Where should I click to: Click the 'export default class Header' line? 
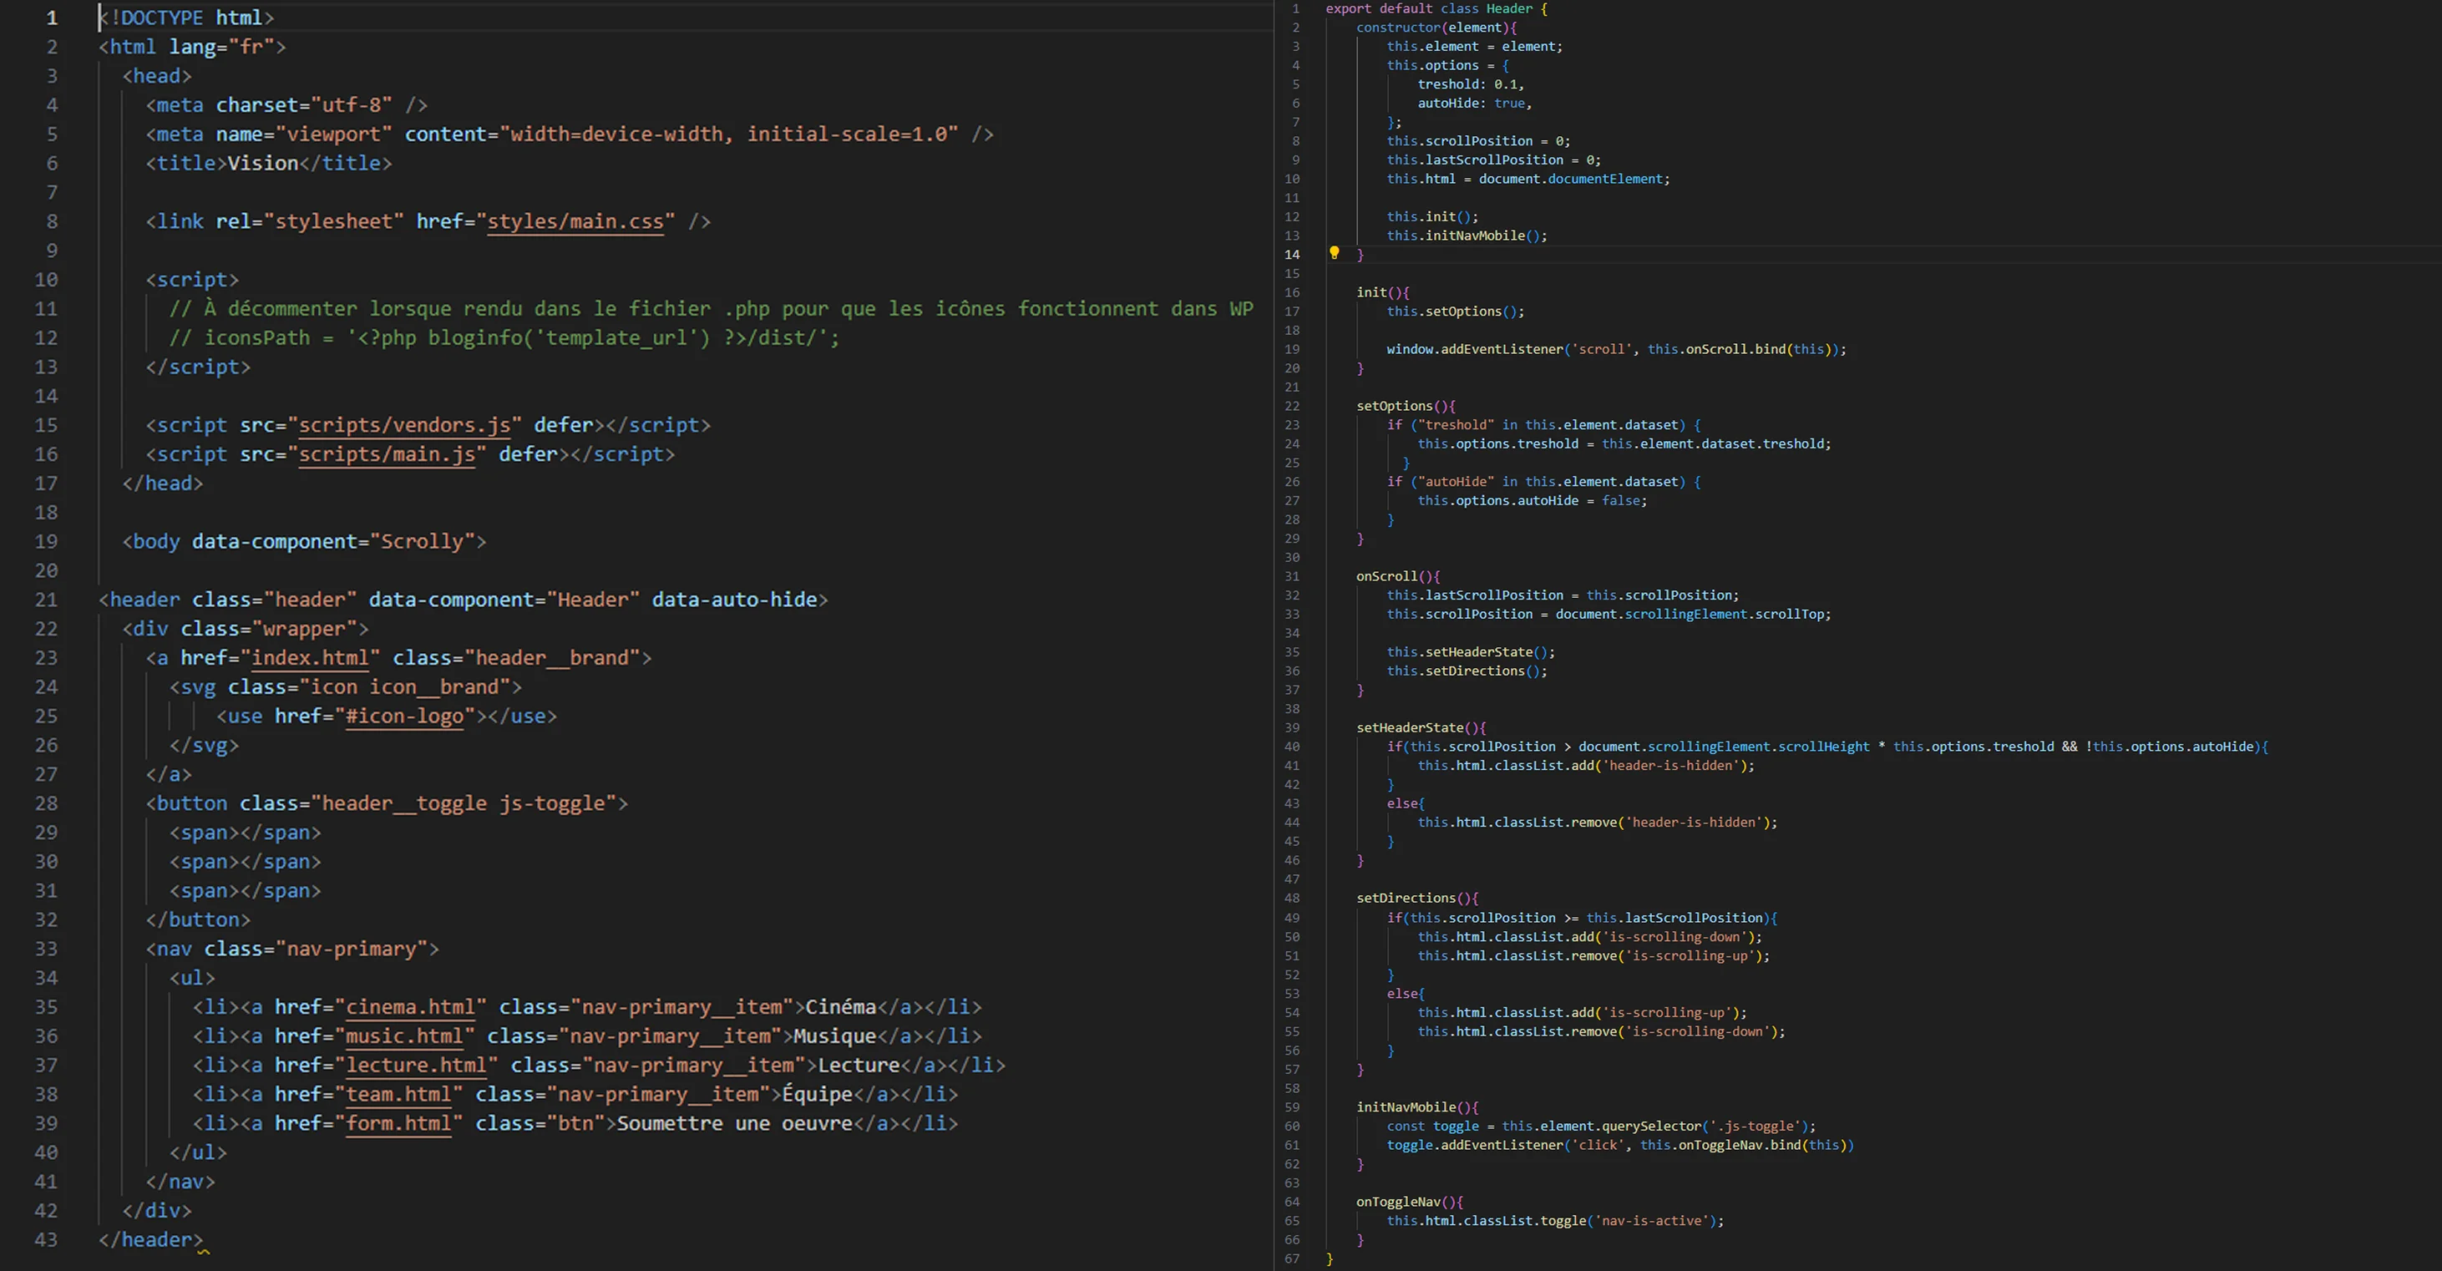pos(1436,8)
